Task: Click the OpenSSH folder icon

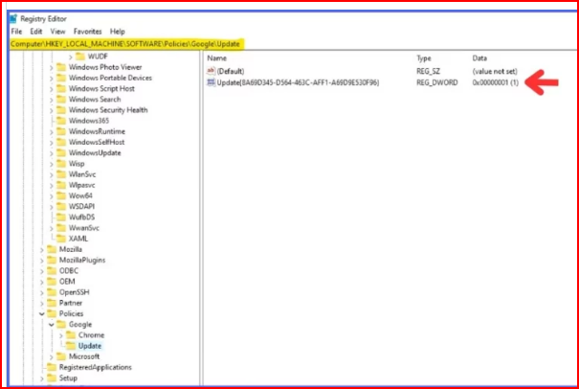Action: (52, 292)
